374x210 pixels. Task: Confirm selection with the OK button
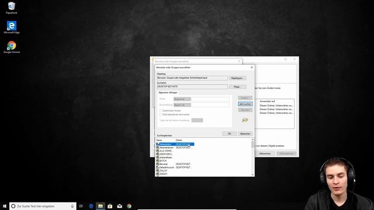pyautogui.click(x=230, y=134)
